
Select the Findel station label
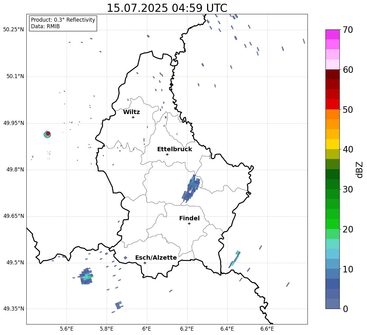pos(189,218)
